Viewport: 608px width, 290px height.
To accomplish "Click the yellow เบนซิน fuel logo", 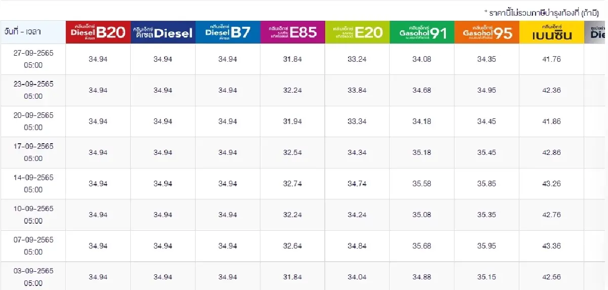I will click(552, 32).
